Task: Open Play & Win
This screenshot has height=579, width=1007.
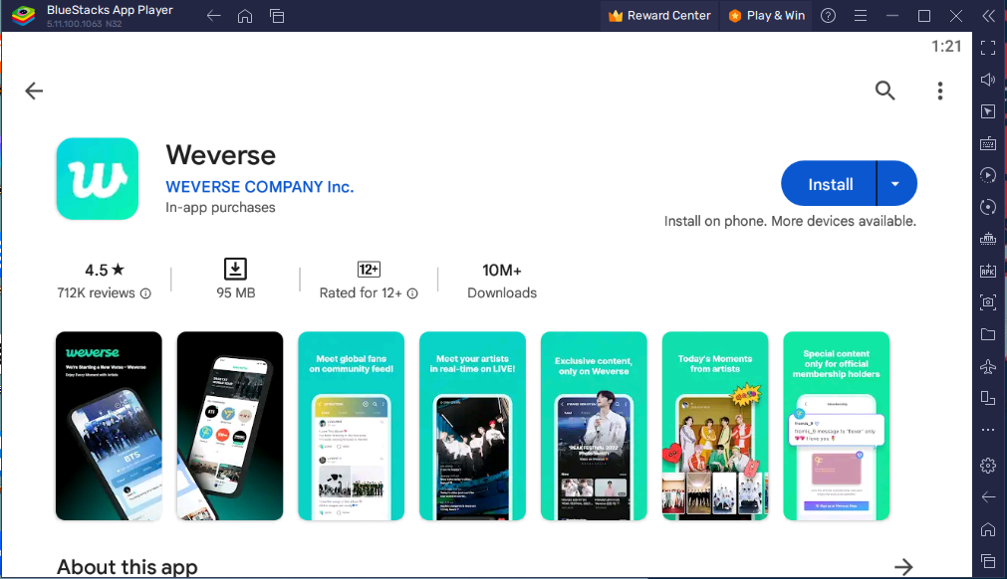Action: (766, 15)
